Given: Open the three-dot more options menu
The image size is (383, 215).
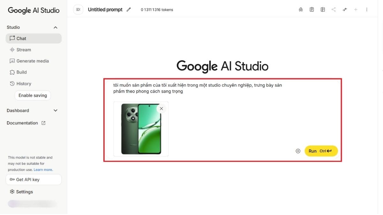Looking at the screenshot, I should [367, 10].
